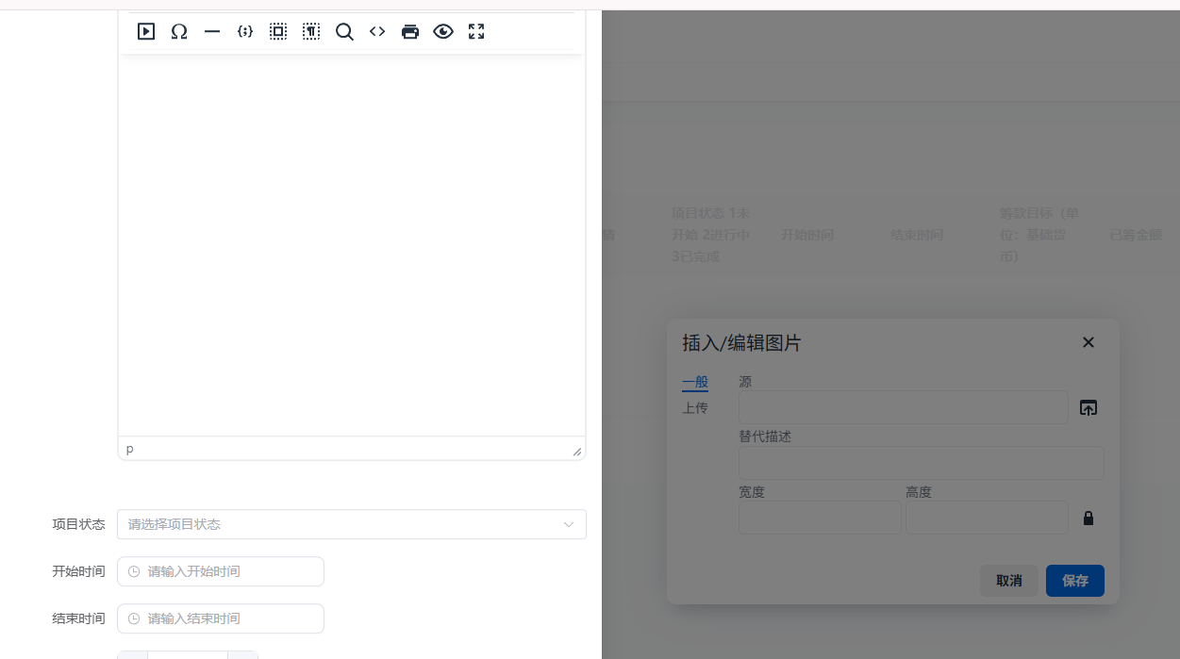
Task: Click the 替代描述 input field
Action: pyautogui.click(x=921, y=462)
